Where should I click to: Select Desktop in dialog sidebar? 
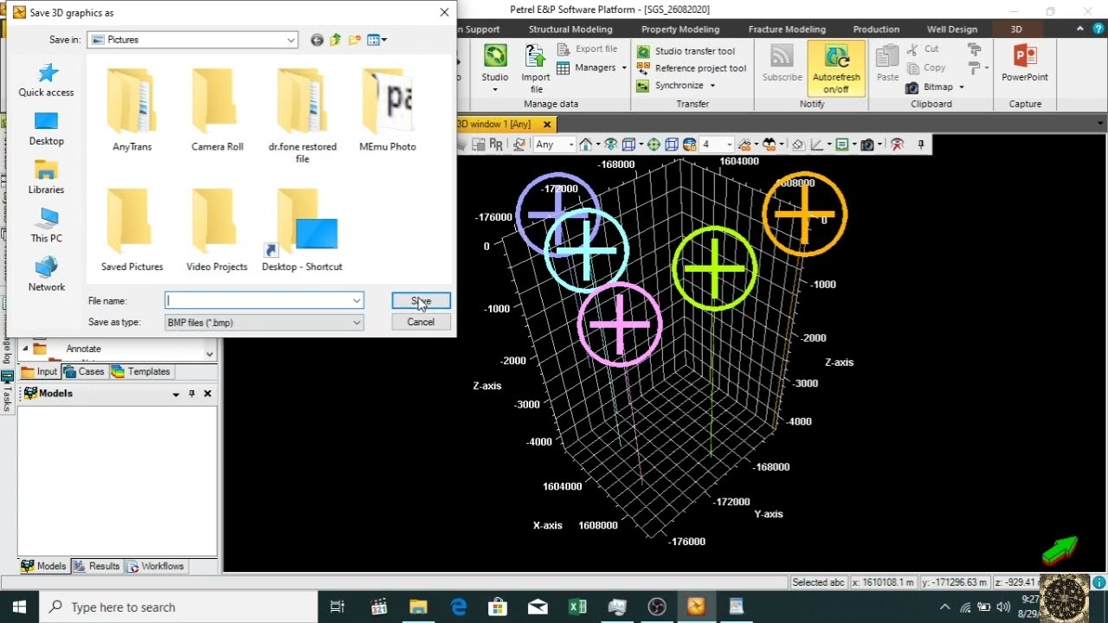[x=47, y=128]
